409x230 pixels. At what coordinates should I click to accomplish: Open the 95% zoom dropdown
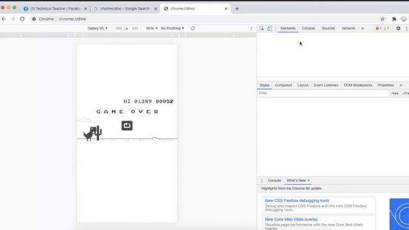(151, 28)
